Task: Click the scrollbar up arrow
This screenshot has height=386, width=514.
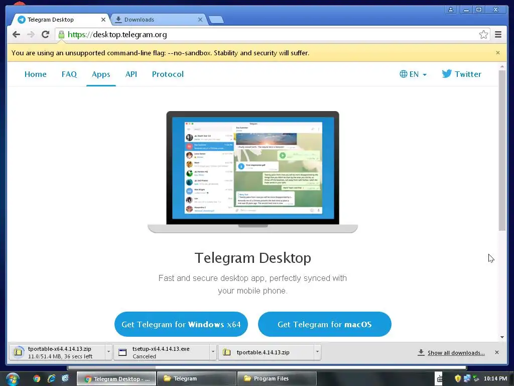Action: tap(502, 67)
